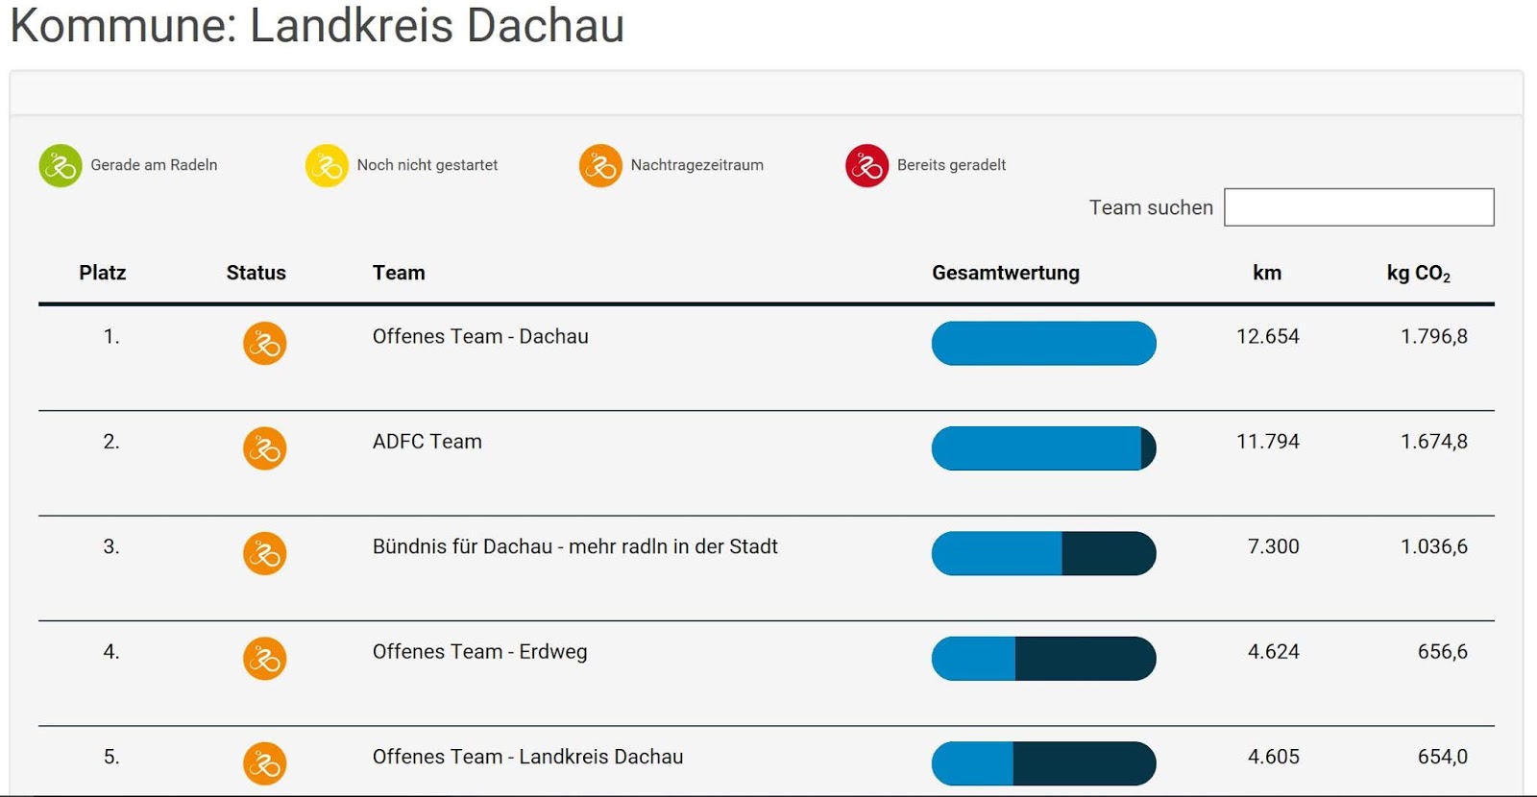Click the ADFC Team progress bar
The image size is (1537, 797).
click(x=1043, y=448)
